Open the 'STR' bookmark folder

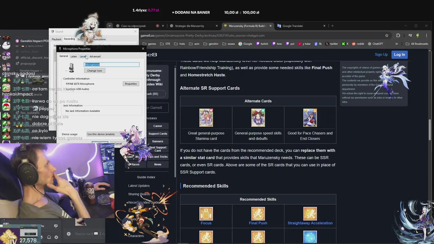(165, 44)
